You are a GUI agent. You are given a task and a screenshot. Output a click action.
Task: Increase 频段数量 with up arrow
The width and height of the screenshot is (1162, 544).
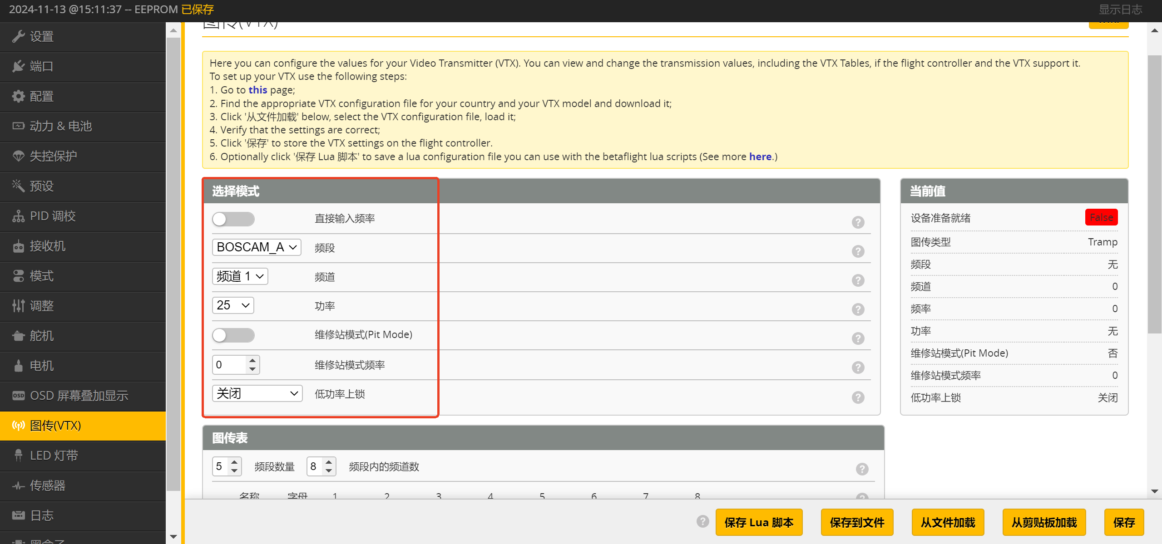tap(234, 462)
